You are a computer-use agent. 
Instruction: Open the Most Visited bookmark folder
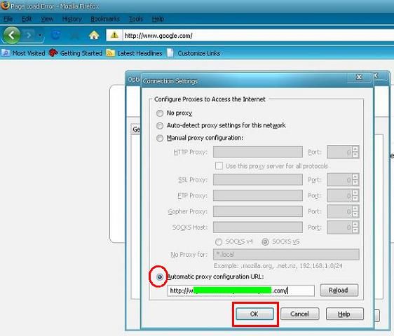coord(23,53)
